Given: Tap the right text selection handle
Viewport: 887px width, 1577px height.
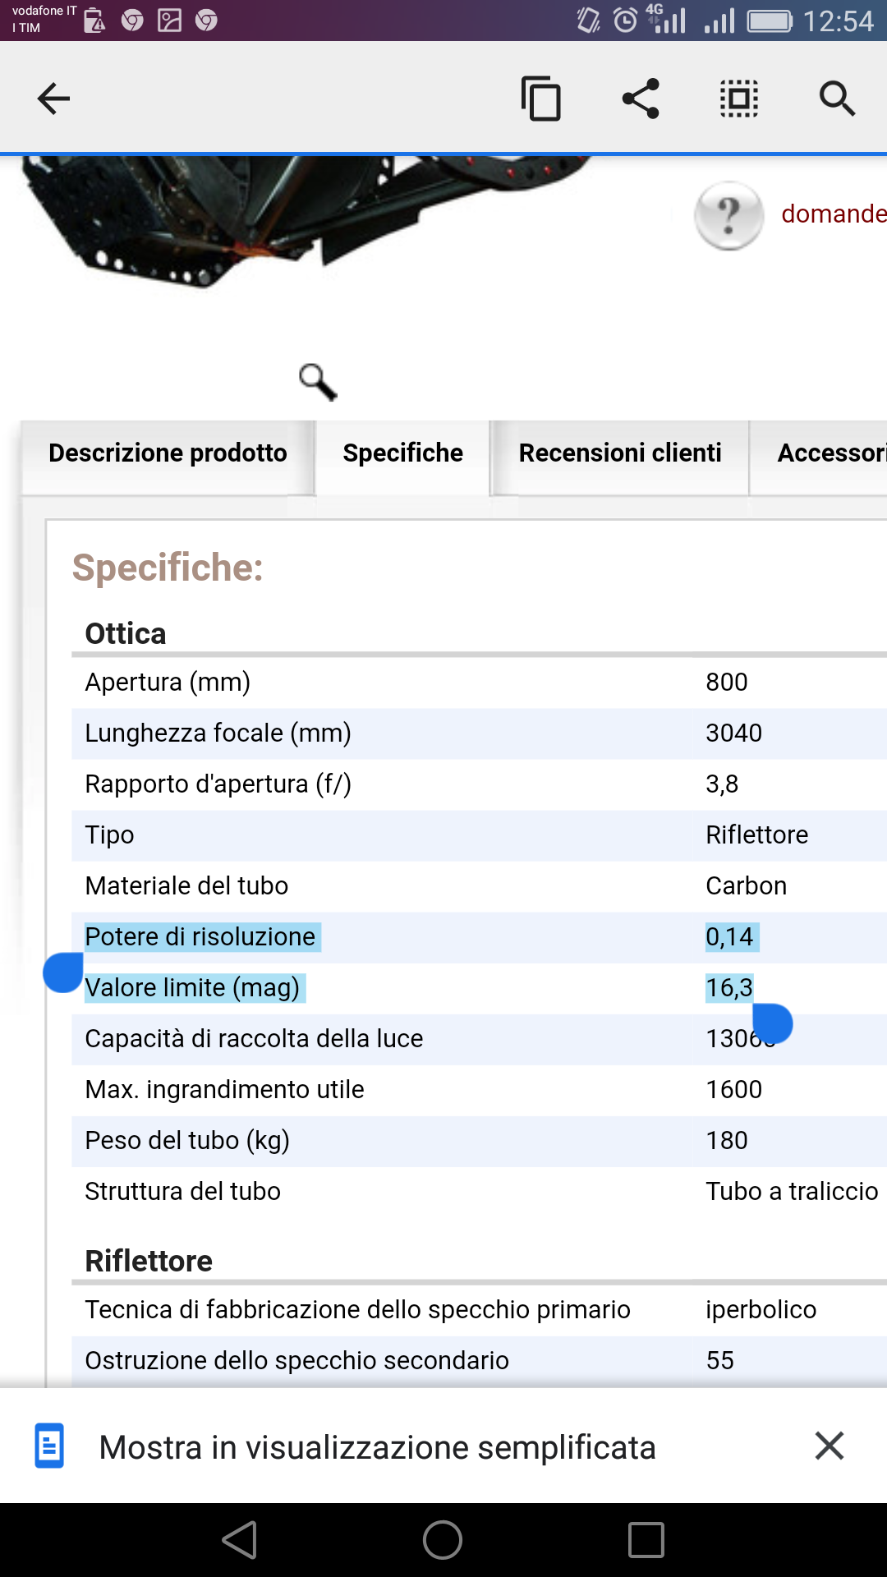Looking at the screenshot, I should [772, 1024].
